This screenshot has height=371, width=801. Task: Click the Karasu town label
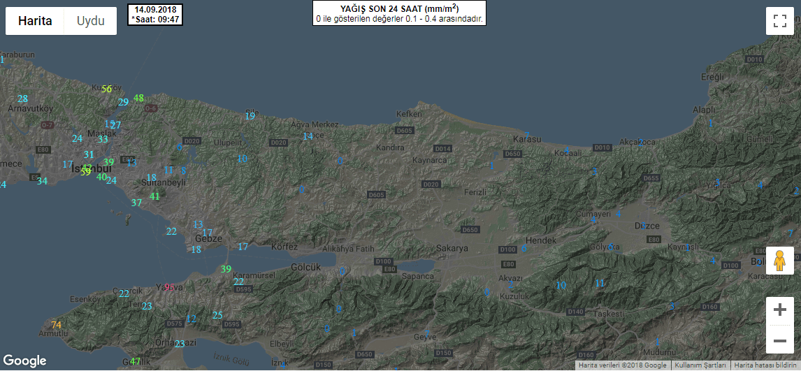pyautogui.click(x=527, y=139)
